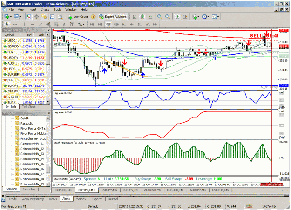The image size is (291, 210).
Task: Zoom in on the chart
Action: tap(159, 17)
